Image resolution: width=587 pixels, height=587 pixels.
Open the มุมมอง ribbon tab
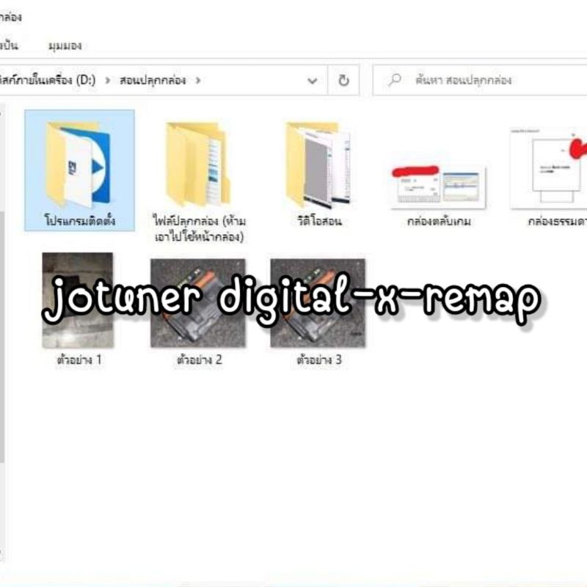click(65, 45)
